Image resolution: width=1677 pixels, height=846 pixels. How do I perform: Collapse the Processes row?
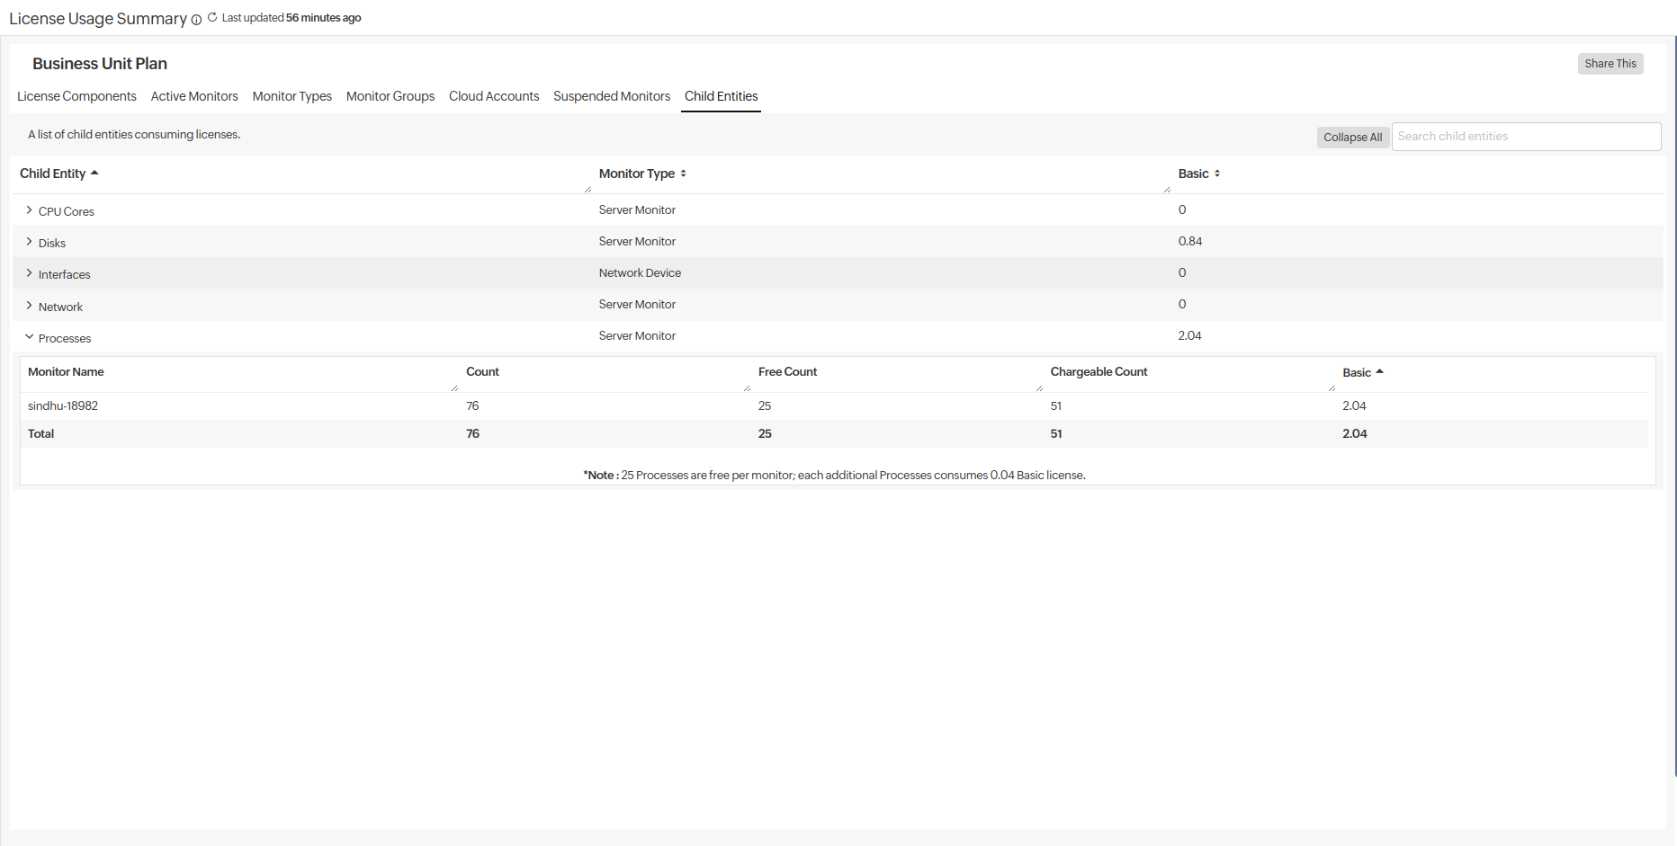click(29, 337)
